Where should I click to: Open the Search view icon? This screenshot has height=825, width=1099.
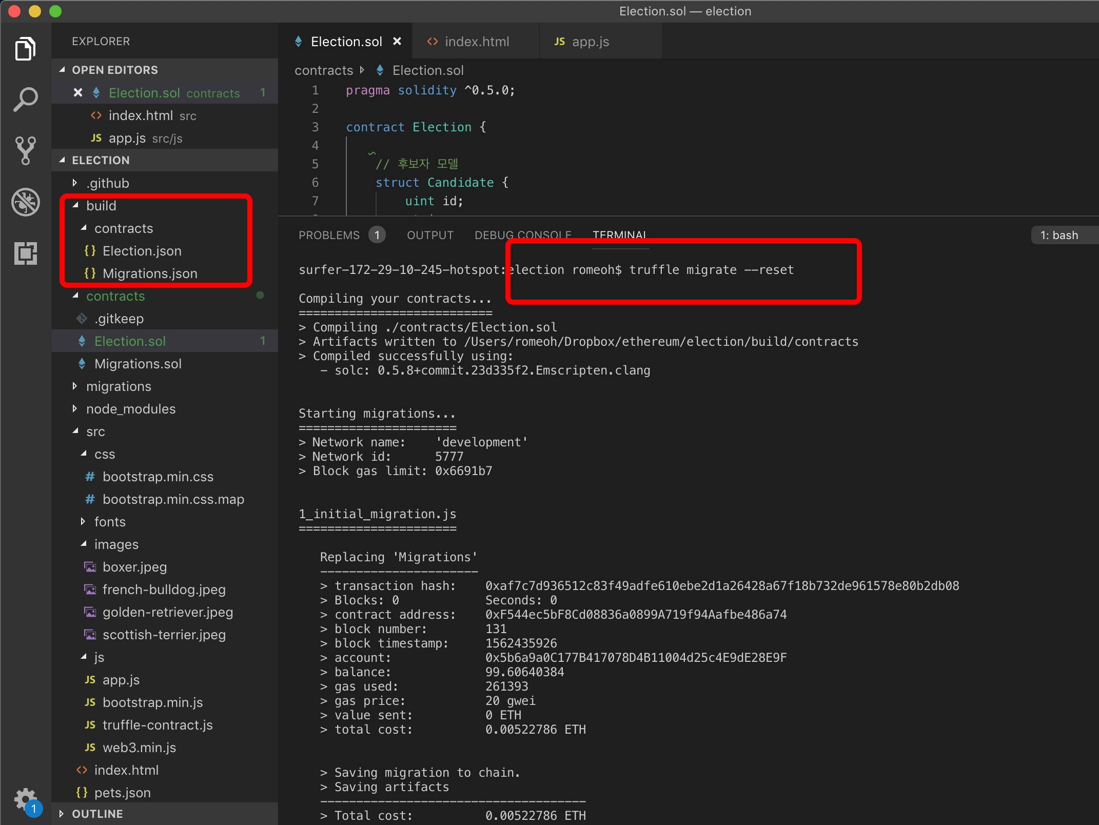pos(25,99)
